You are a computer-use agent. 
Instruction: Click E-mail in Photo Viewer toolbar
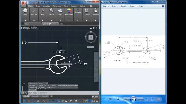124,6
